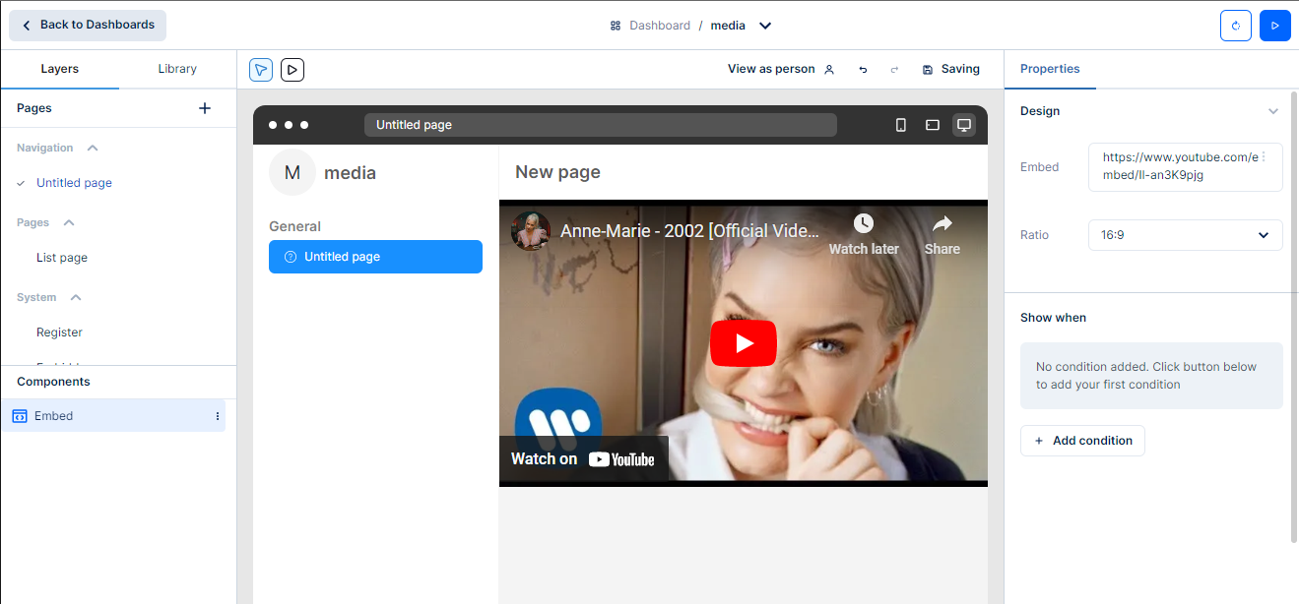The width and height of the screenshot is (1299, 604).
Task: Play the YouTube video
Action: point(744,343)
